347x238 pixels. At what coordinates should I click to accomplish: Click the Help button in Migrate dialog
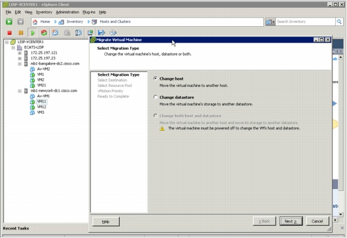point(106,222)
